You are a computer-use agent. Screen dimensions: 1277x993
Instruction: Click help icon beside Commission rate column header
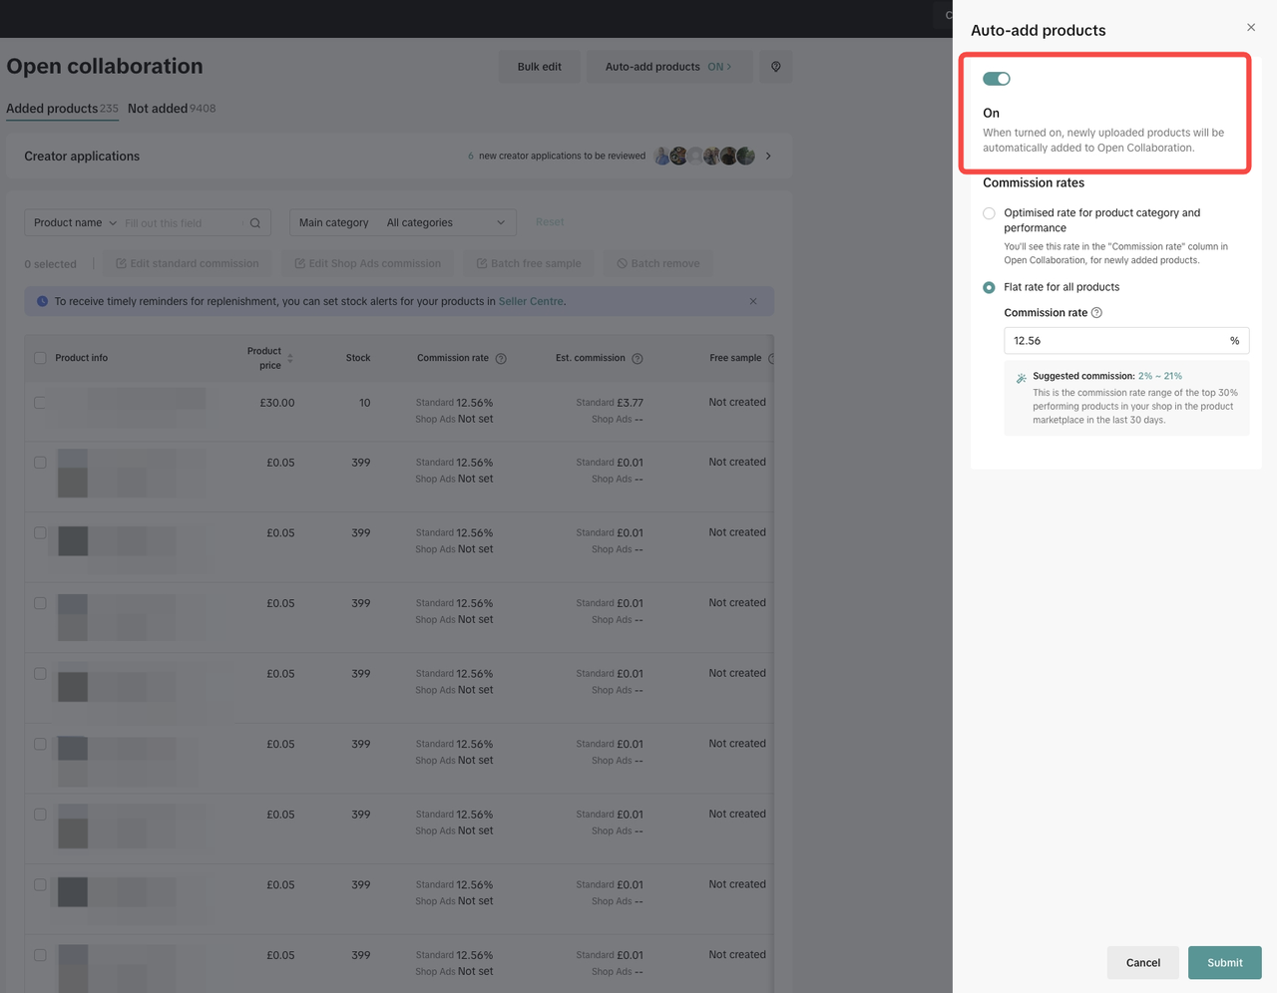point(501,359)
